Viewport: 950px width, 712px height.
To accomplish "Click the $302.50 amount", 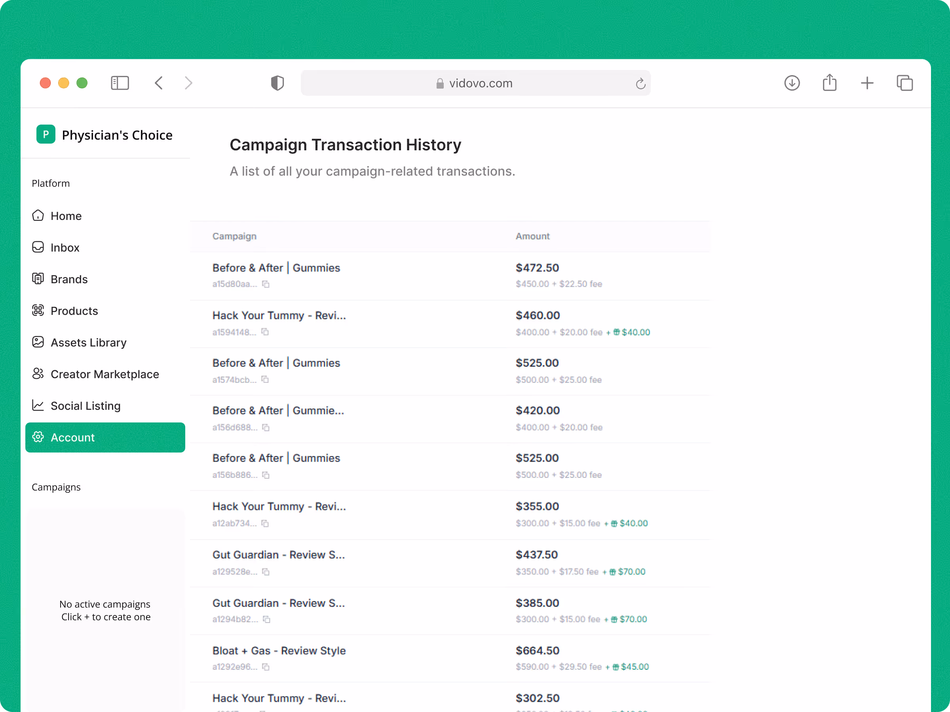I will (538, 698).
